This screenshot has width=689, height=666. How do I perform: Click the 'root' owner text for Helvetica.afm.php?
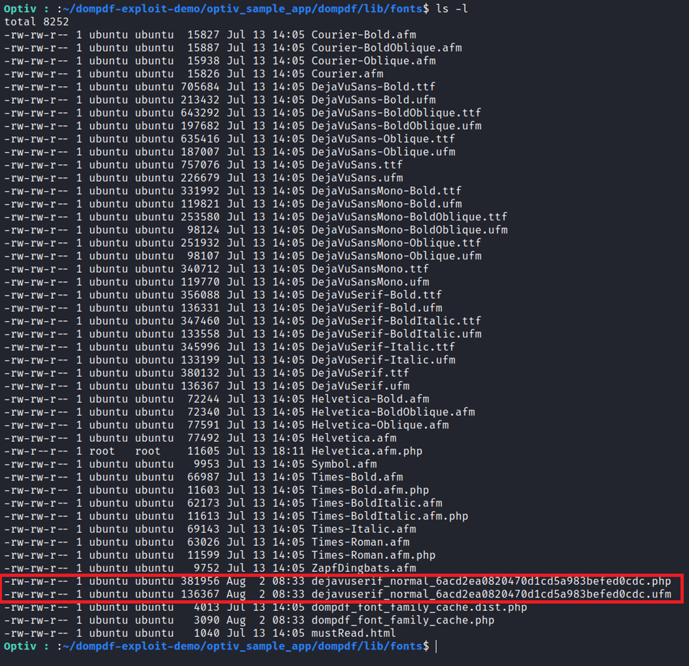pyautogui.click(x=101, y=451)
